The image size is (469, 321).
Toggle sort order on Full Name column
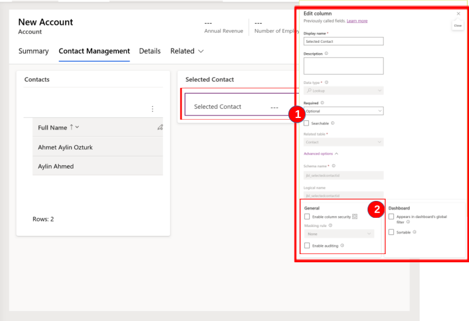click(71, 127)
